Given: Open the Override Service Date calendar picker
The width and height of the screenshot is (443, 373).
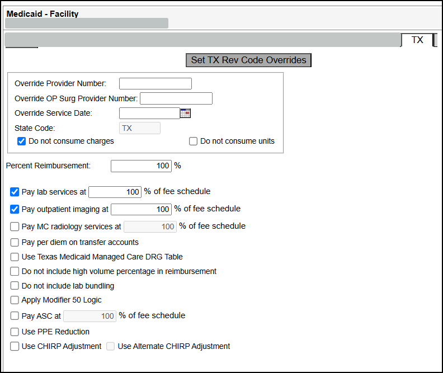Looking at the screenshot, I should pos(185,113).
